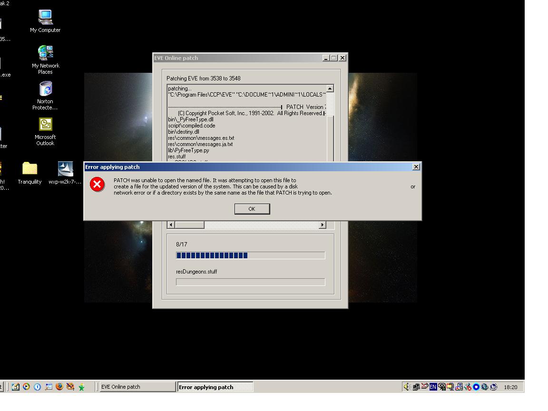Click the 'bin\_PyFreeType.dll' log line
The height and width of the screenshot is (411, 548).
tap(190, 119)
